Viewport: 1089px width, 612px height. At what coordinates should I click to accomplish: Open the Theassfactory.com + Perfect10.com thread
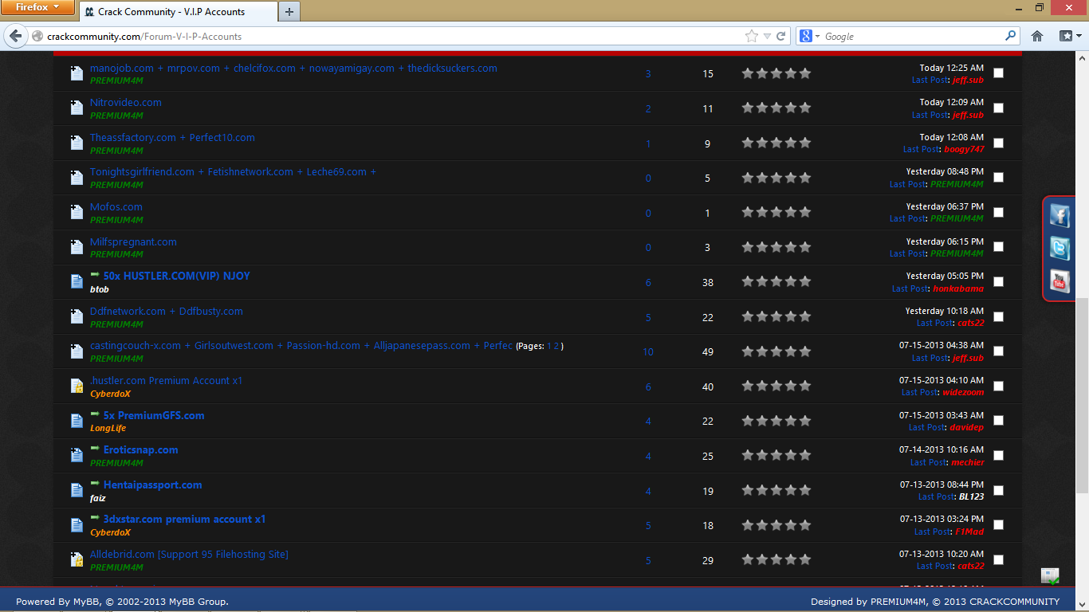172,137
